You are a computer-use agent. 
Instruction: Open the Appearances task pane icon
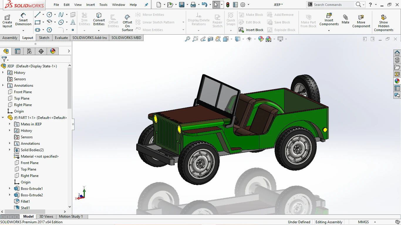pos(397,81)
